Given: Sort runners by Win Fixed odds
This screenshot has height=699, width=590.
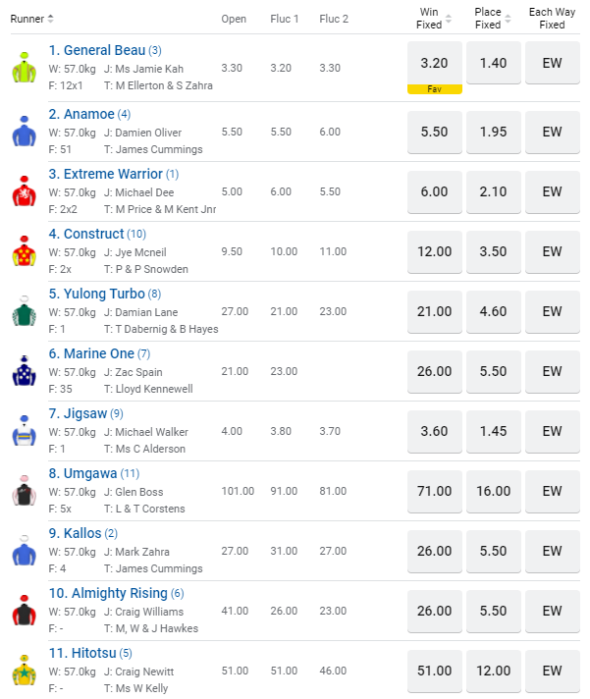Looking at the screenshot, I should 449,19.
